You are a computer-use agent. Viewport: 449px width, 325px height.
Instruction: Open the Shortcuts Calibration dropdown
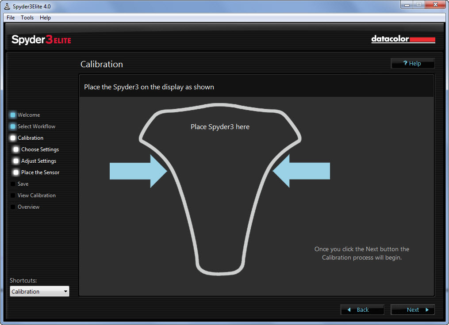click(39, 291)
